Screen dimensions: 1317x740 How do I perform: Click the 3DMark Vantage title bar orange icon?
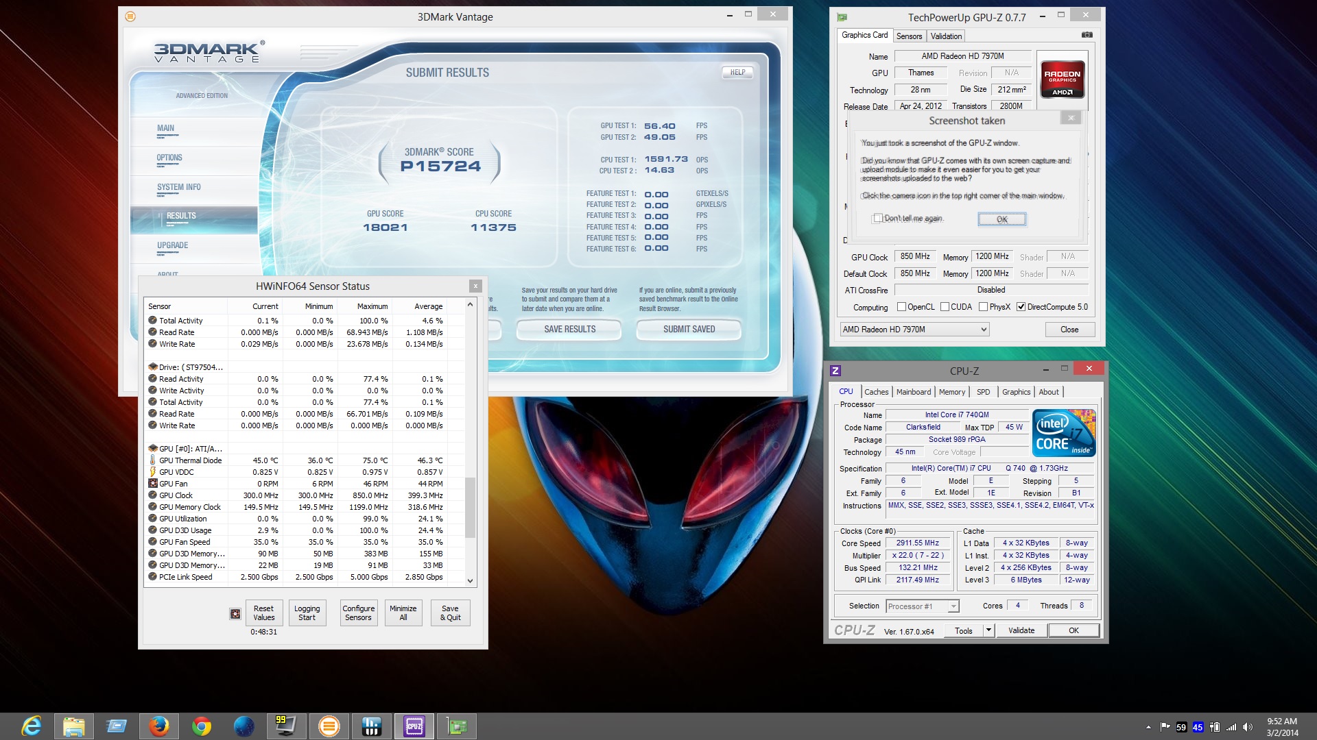(130, 16)
